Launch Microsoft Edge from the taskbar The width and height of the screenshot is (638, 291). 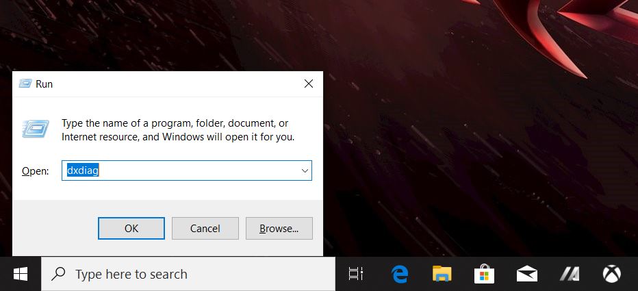(x=400, y=274)
